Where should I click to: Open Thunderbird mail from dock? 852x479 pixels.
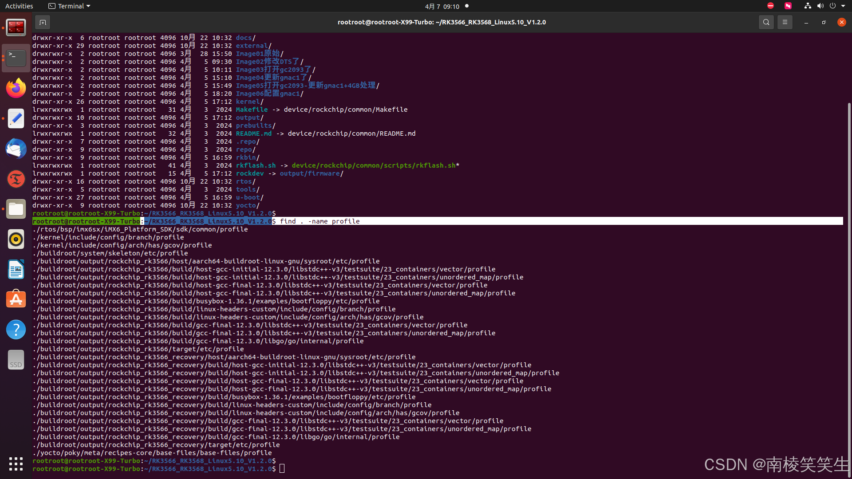[x=16, y=149]
